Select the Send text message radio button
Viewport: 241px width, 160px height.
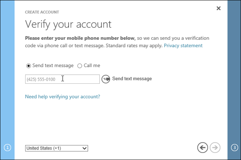click(x=28, y=66)
